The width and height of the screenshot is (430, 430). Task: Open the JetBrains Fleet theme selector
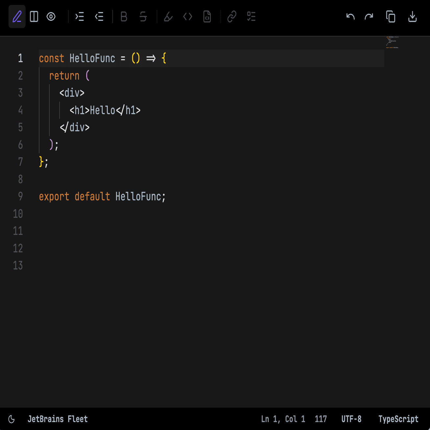click(58, 419)
